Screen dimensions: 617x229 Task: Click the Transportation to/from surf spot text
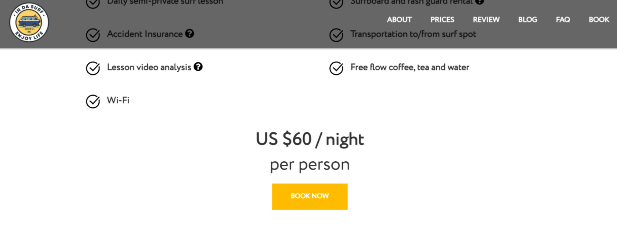pos(413,34)
